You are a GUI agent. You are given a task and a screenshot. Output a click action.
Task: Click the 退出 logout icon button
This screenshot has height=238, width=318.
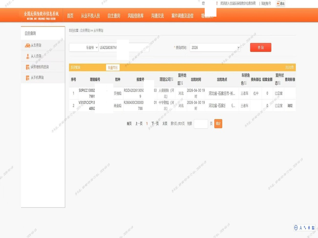281,4
